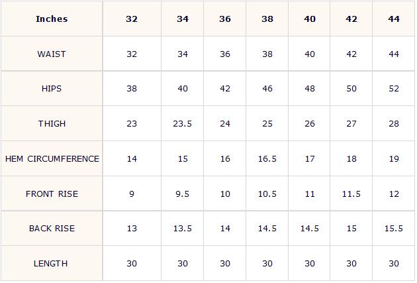Viewport: 417px width, 283px height.
Task: Select hips value 46 cell
Action: tap(267, 89)
